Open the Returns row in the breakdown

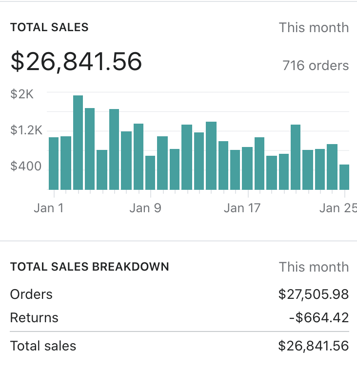34,318
